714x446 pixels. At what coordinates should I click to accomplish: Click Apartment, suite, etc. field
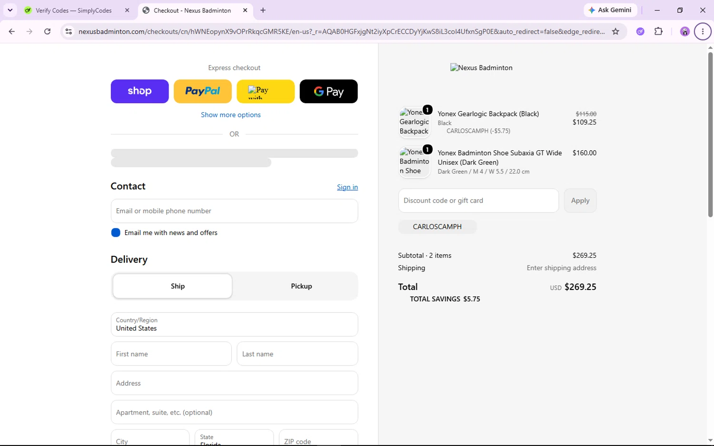pos(234,412)
